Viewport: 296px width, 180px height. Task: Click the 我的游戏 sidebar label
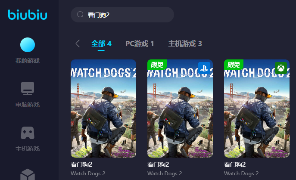coord(28,61)
